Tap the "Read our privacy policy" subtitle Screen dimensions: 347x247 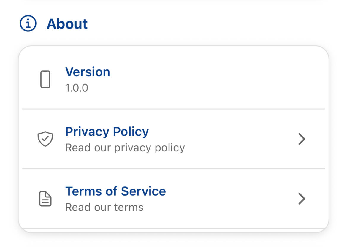click(x=125, y=148)
